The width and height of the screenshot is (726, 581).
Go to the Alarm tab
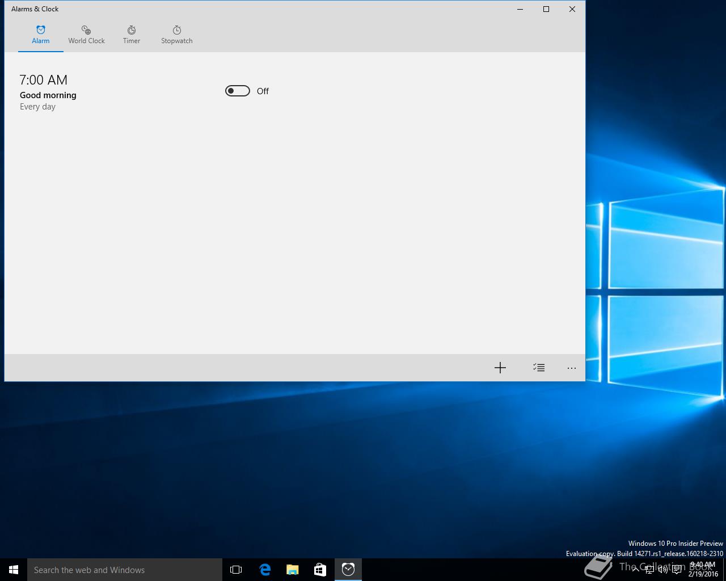click(40, 35)
